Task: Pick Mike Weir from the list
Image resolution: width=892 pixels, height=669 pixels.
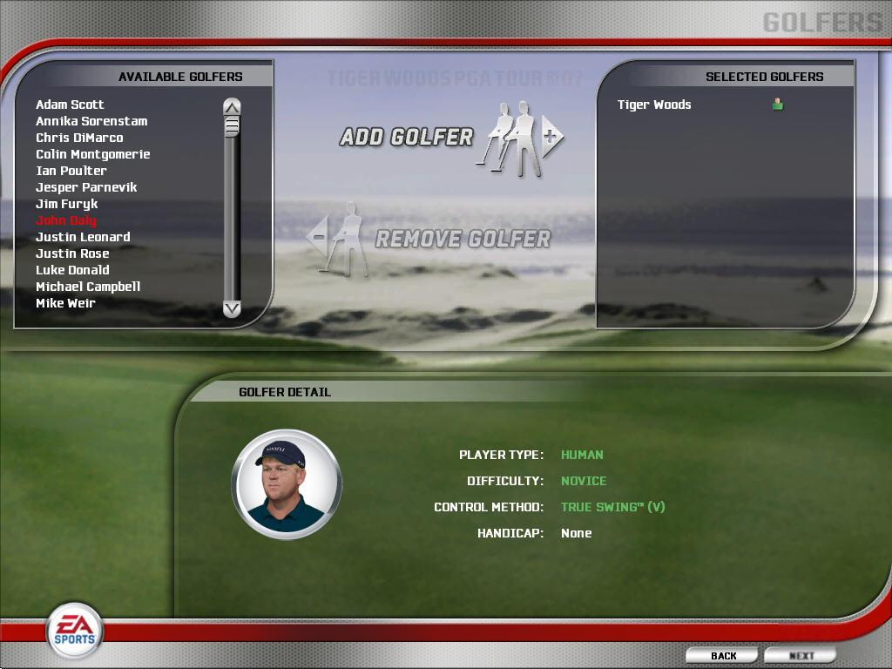Action: [x=65, y=302]
